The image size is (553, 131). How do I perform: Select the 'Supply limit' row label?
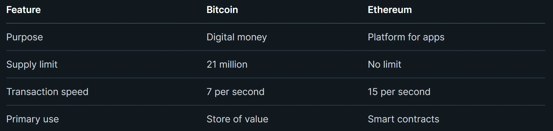(32, 64)
